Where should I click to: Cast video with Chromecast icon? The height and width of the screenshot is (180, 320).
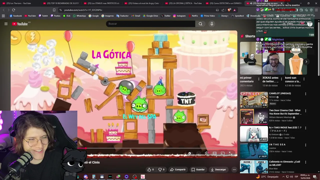(x=222, y=153)
